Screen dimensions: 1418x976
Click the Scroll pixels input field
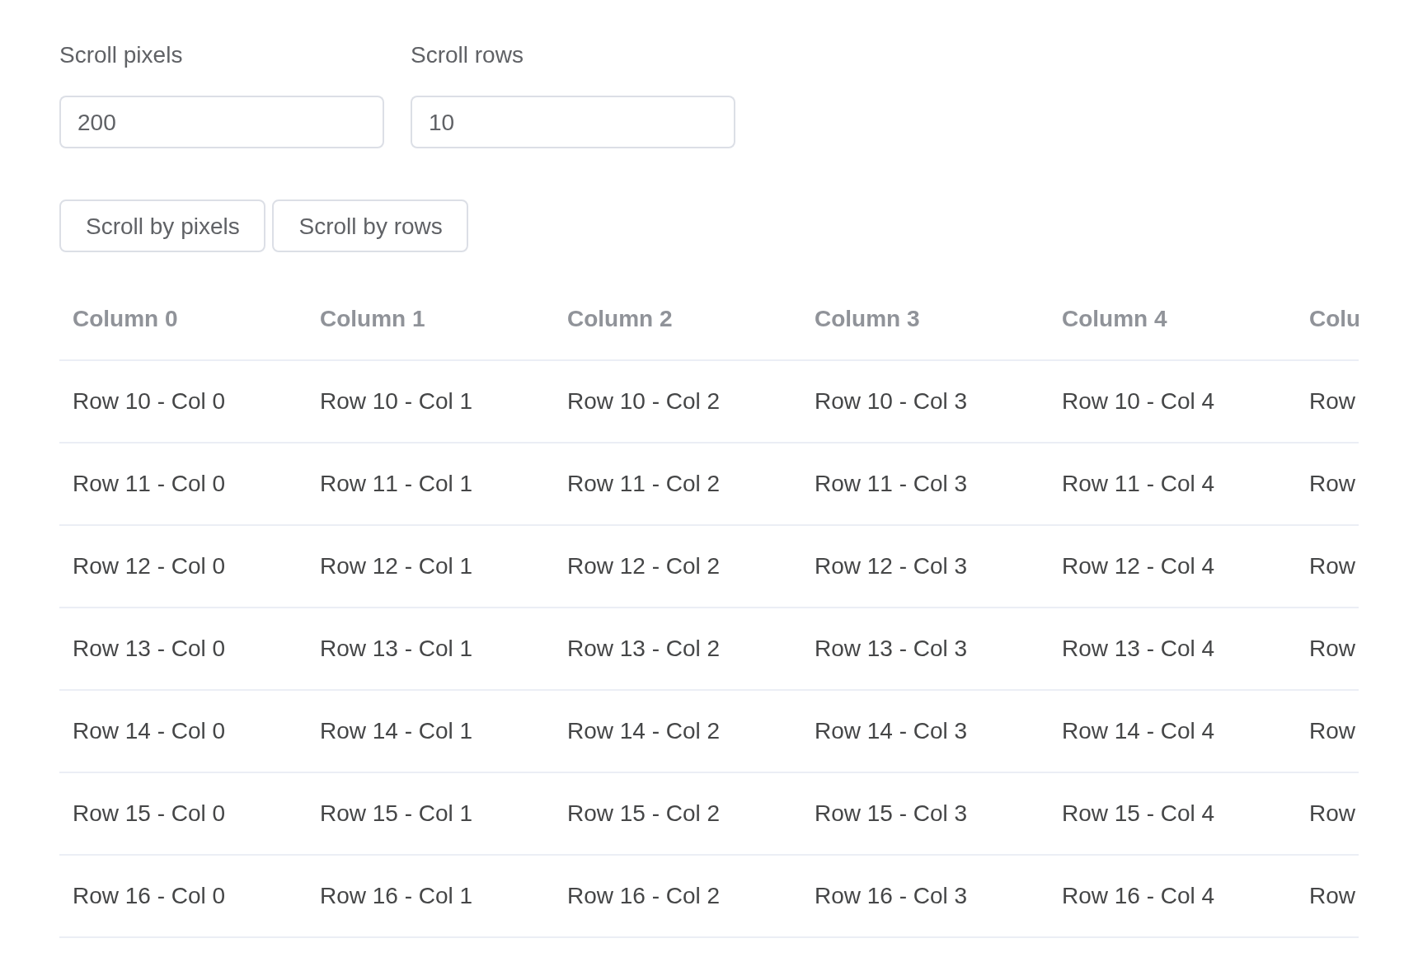point(222,122)
